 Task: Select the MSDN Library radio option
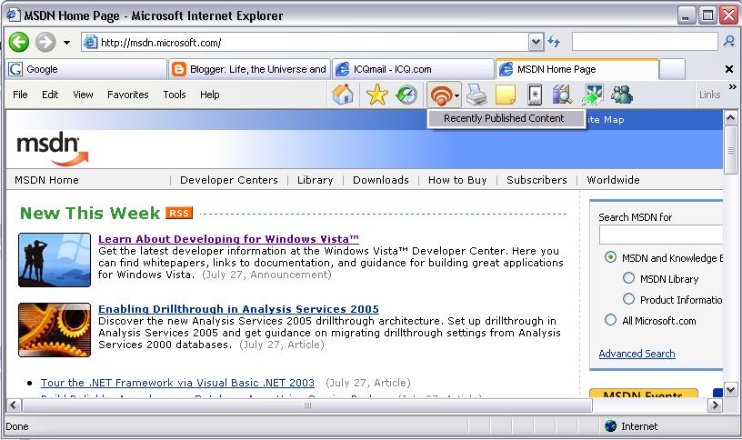coord(628,279)
